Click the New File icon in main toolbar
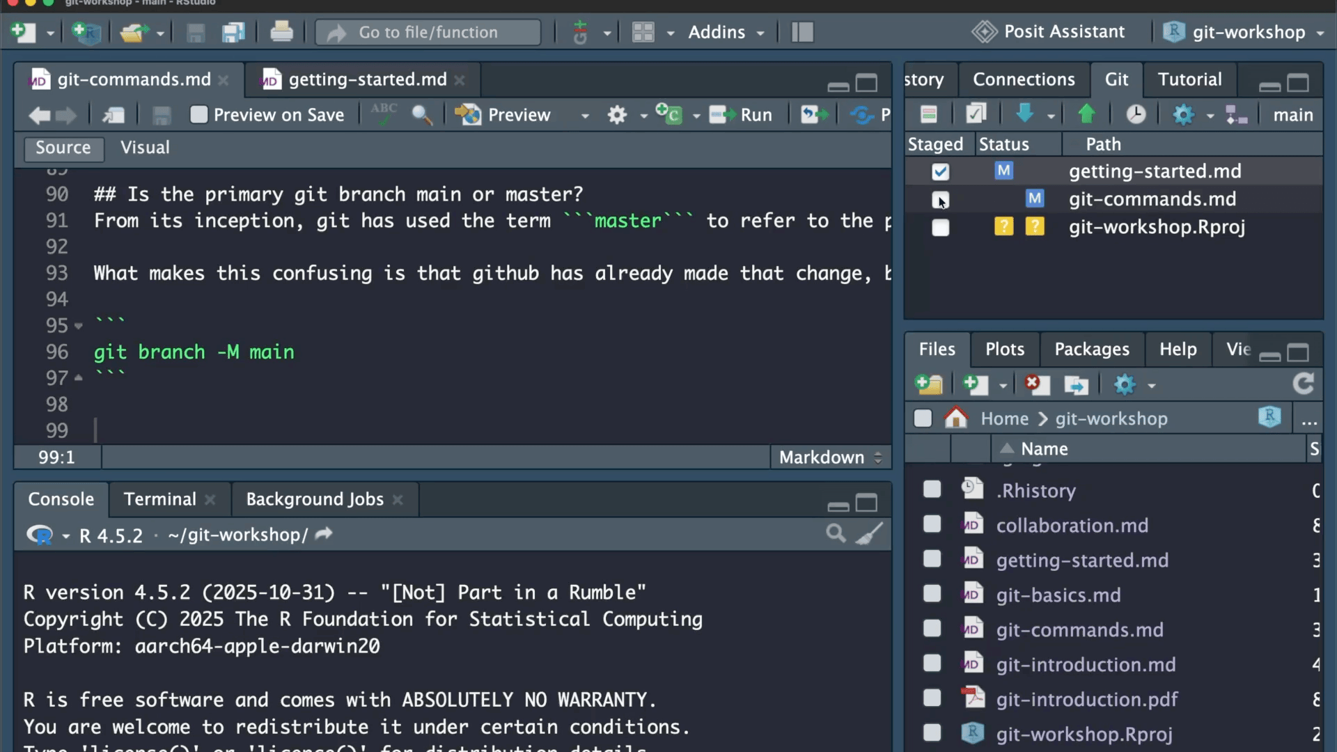This screenshot has height=752, width=1337. coord(24,32)
